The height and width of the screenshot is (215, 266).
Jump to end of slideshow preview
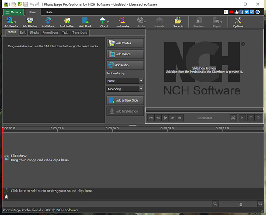tap(180, 118)
